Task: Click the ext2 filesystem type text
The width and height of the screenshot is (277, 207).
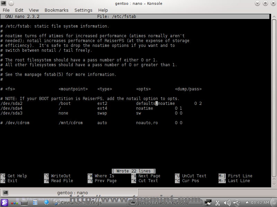Action: 102,103
